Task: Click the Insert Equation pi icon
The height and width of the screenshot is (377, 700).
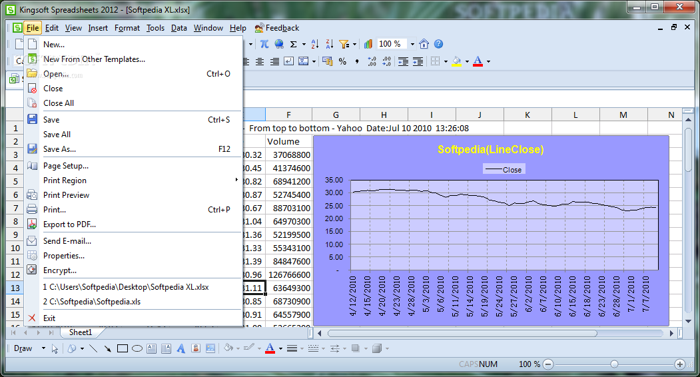Action: 264,44
